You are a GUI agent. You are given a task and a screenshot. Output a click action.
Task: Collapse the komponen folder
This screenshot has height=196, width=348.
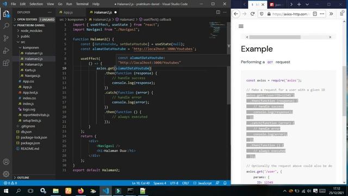click(30, 47)
